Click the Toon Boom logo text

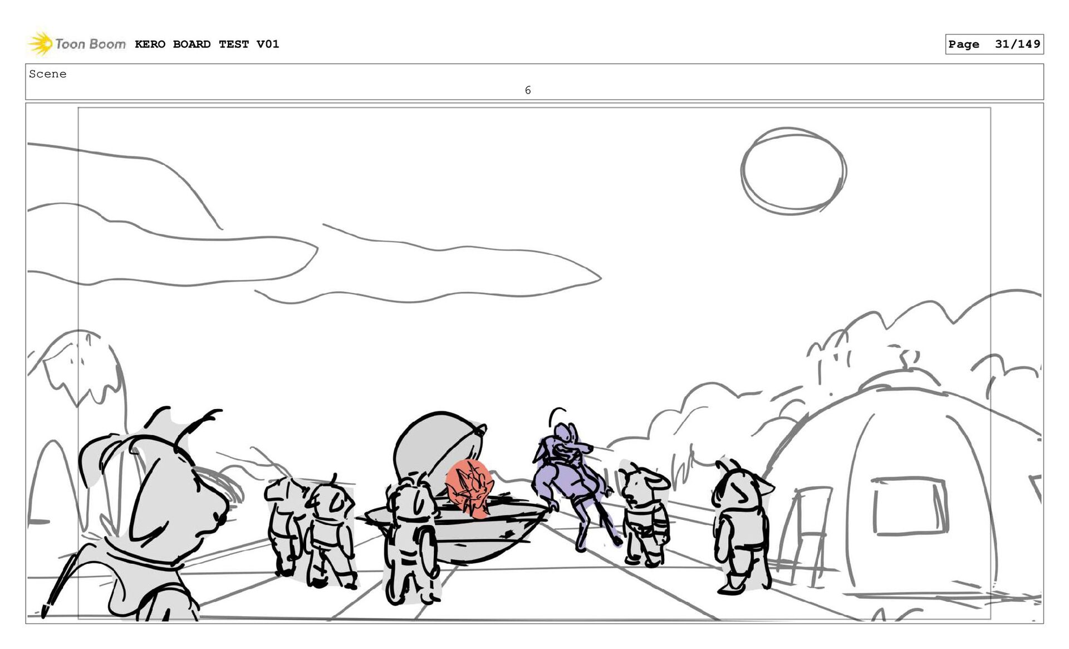tap(90, 44)
